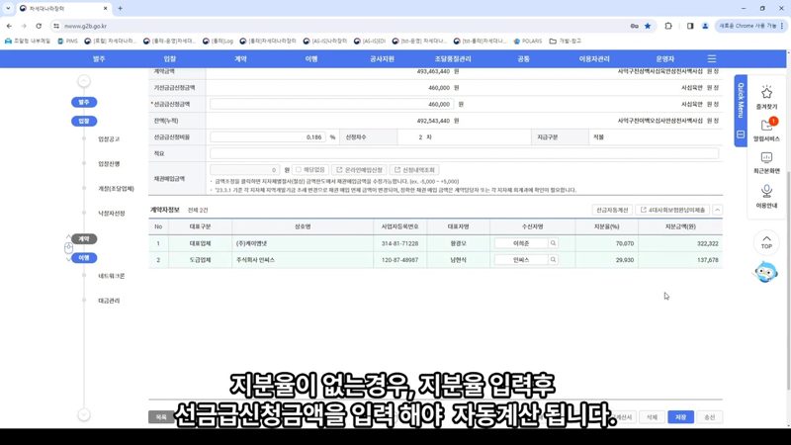Select the 낙찰자선정 sidebar item
Viewport: 791px width, 445px height.
(x=112, y=214)
